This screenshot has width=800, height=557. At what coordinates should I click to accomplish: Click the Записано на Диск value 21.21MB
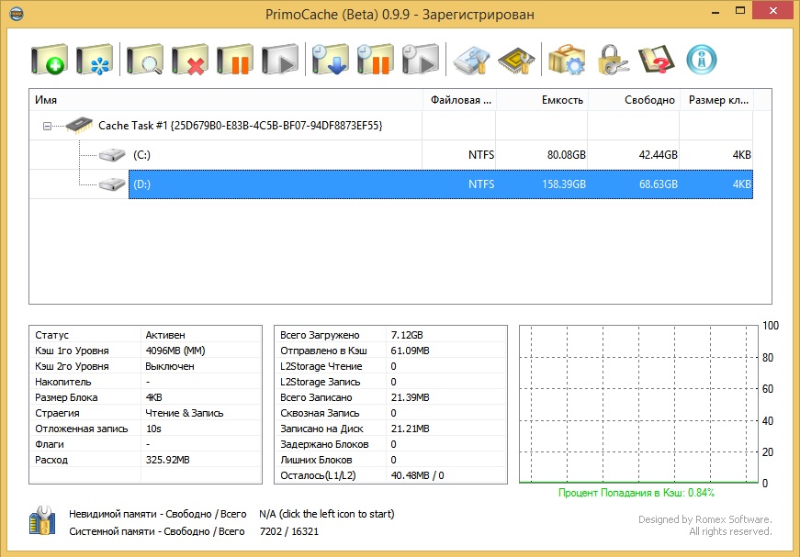coord(411,429)
